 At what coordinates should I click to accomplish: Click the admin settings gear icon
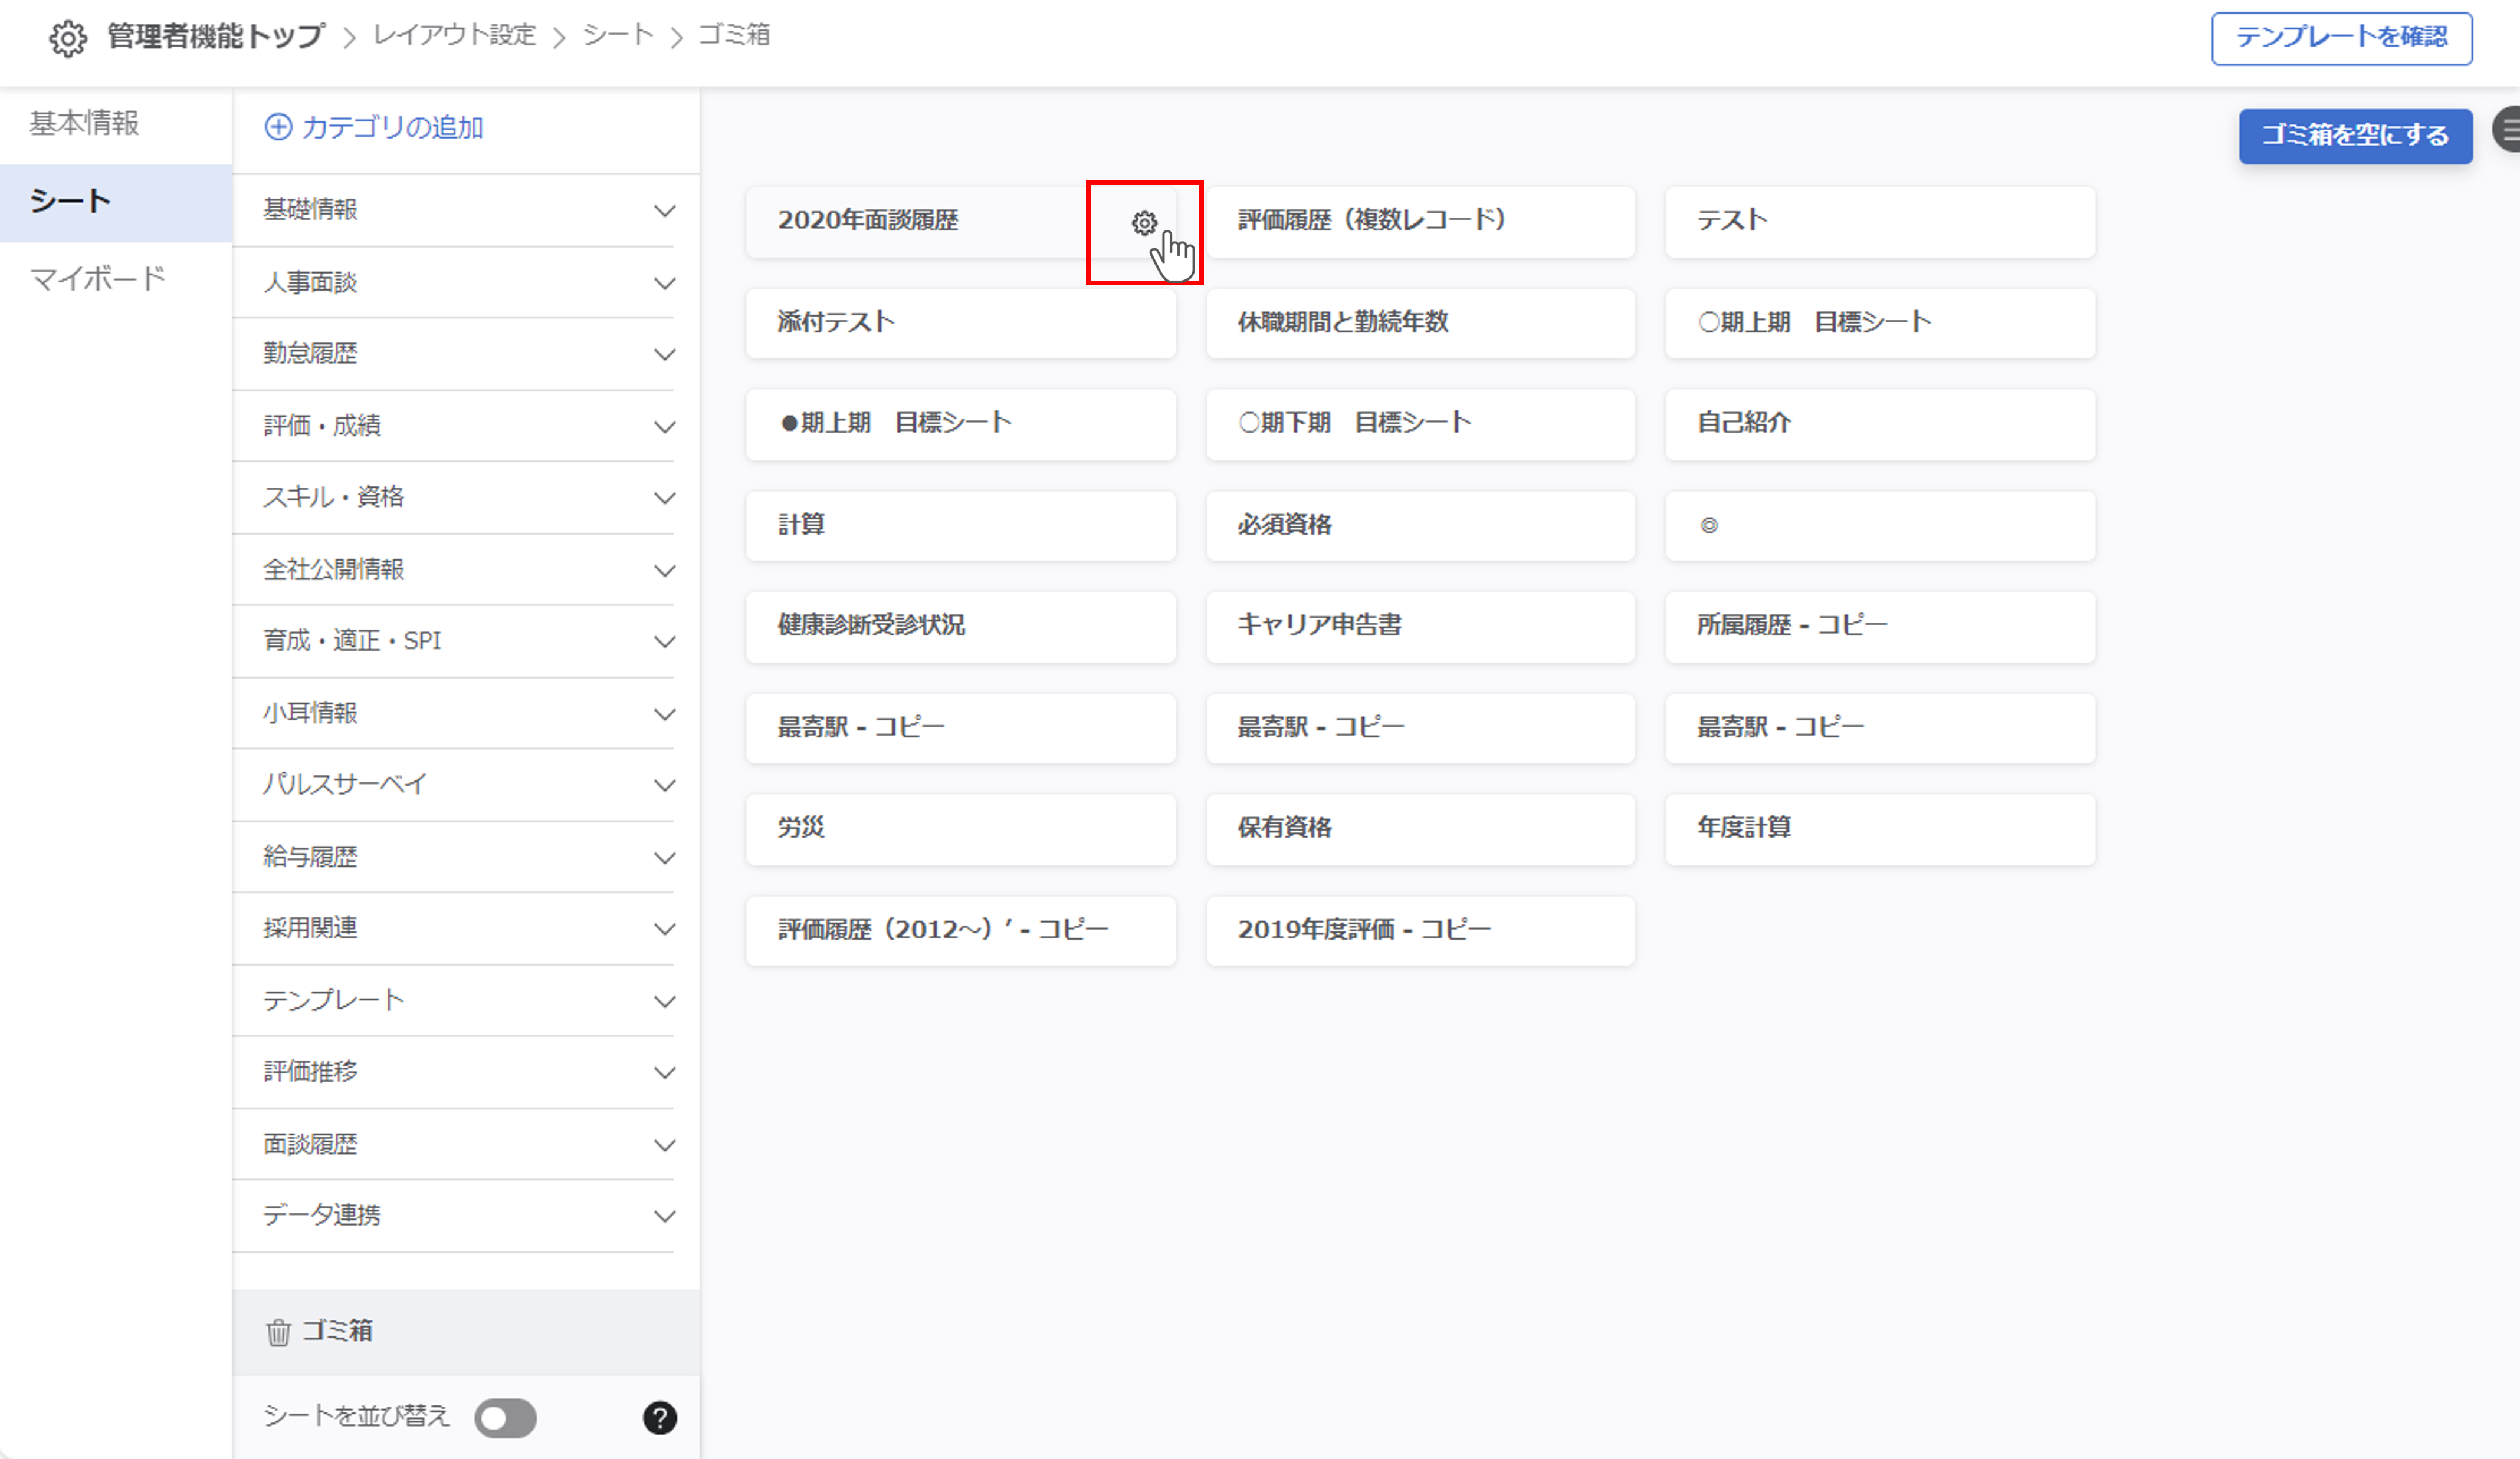pyautogui.click(x=68, y=38)
